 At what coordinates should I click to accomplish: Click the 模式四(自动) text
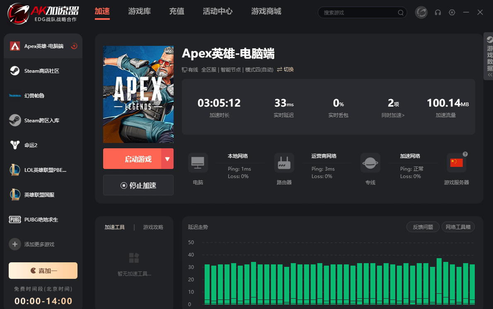259,69
